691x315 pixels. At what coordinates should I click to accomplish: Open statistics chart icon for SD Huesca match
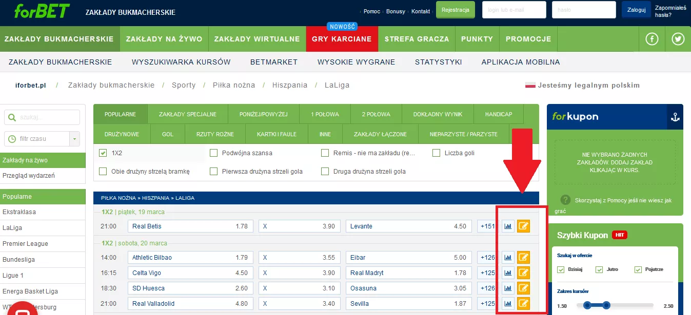508,288
